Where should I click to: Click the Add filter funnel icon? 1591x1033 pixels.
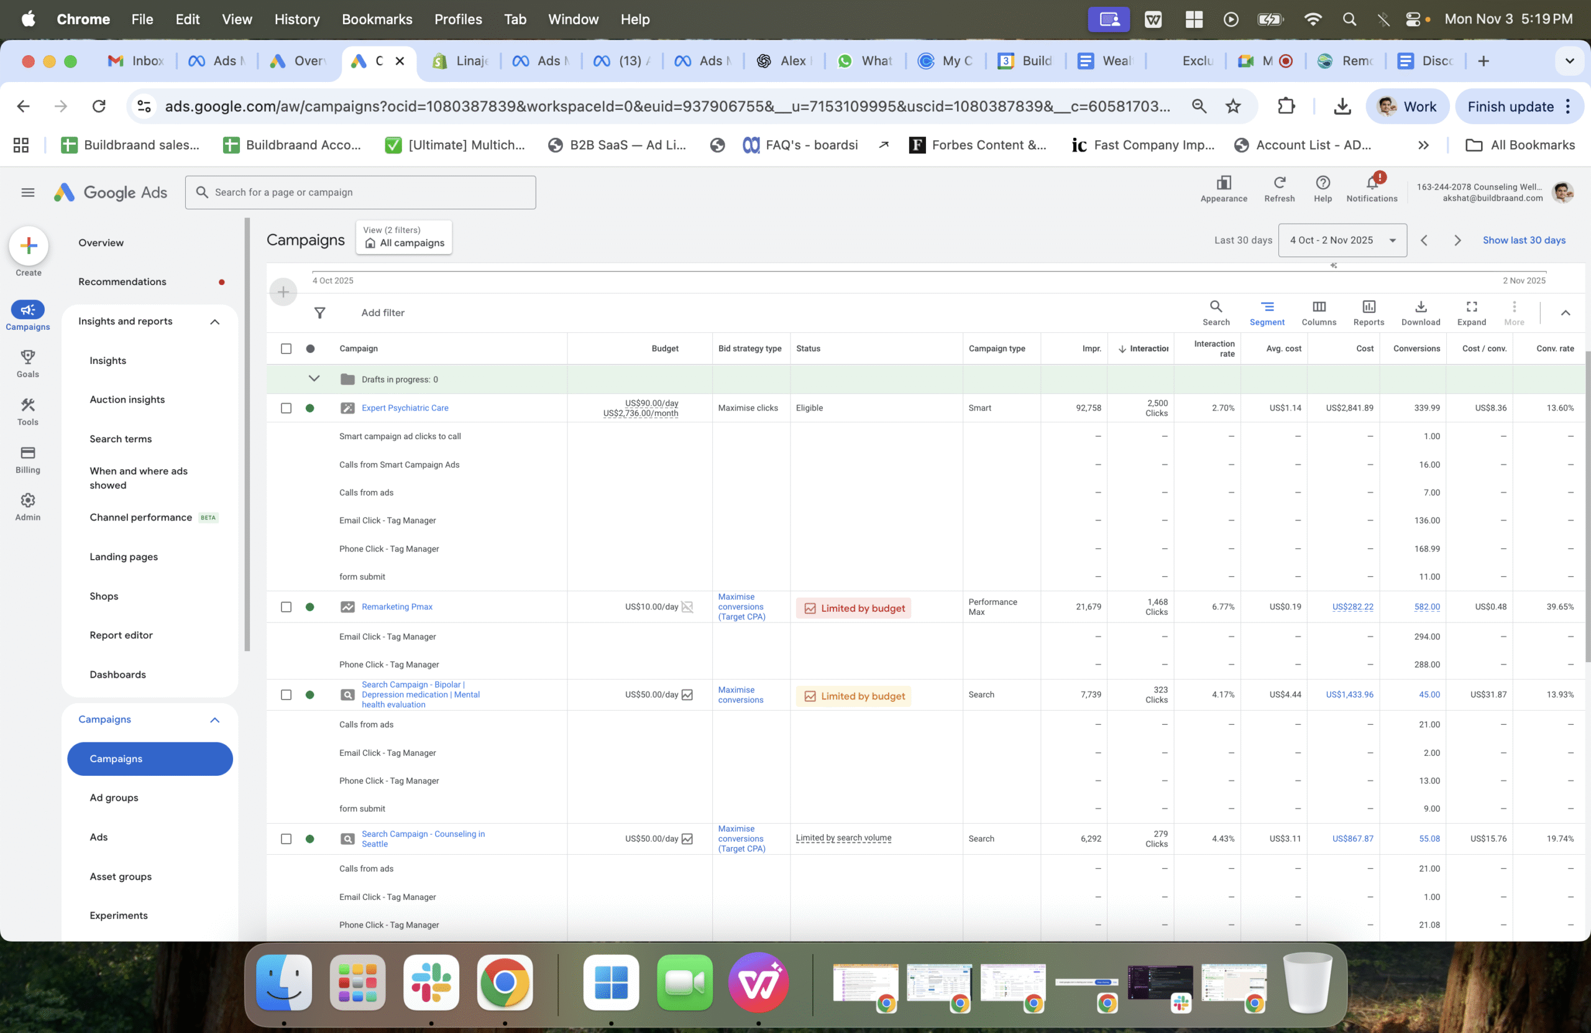[x=319, y=312]
